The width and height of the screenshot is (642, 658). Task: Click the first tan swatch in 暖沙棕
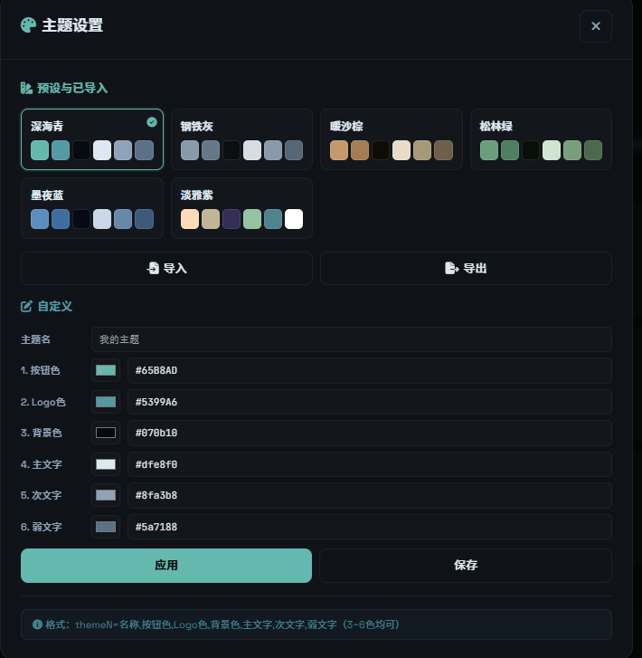339,150
